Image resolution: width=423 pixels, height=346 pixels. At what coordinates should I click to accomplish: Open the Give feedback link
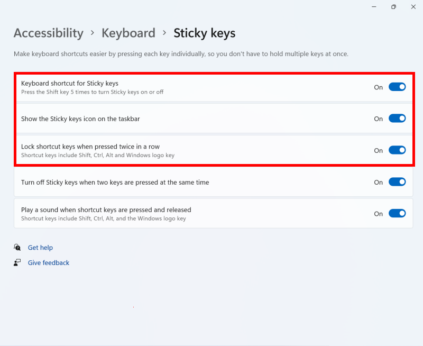click(48, 262)
